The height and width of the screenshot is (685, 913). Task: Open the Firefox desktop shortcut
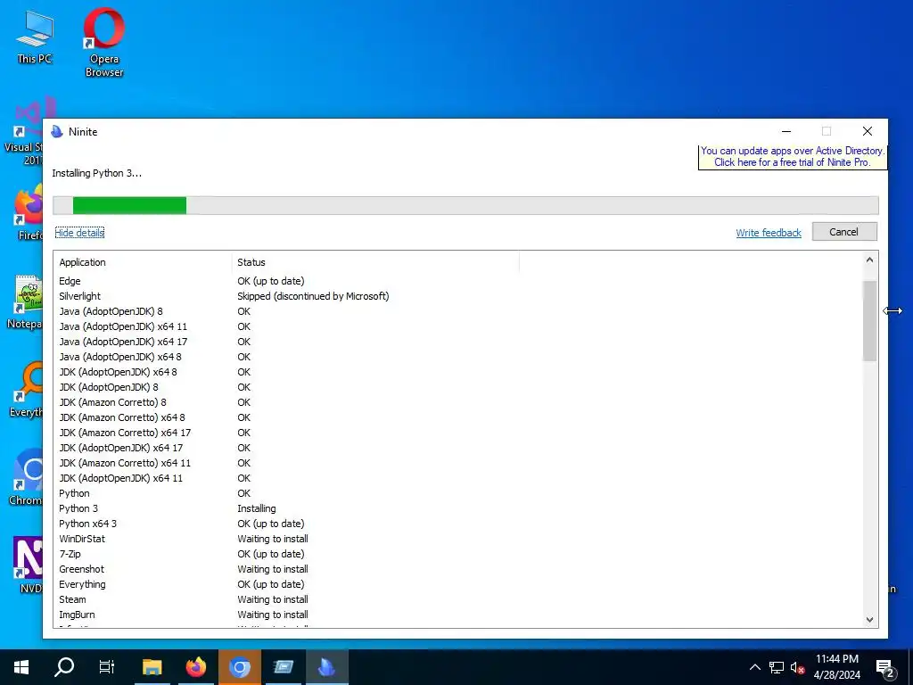coord(28,211)
